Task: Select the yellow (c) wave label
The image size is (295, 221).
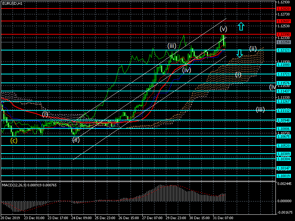Action: click(14, 140)
